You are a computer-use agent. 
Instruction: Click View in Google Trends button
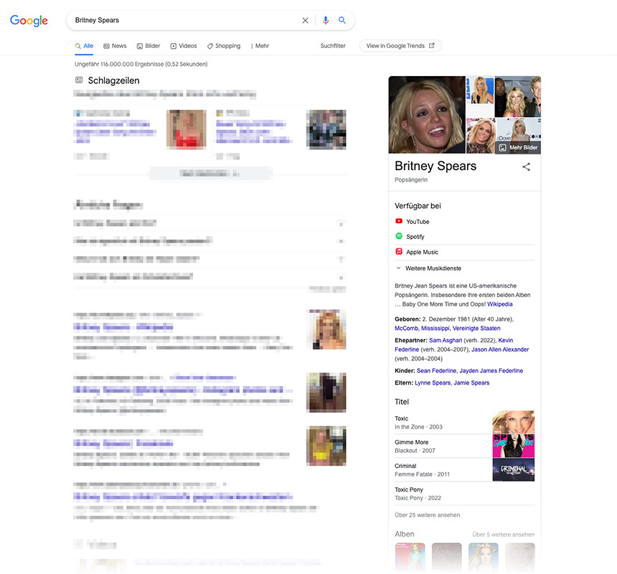pyautogui.click(x=400, y=46)
